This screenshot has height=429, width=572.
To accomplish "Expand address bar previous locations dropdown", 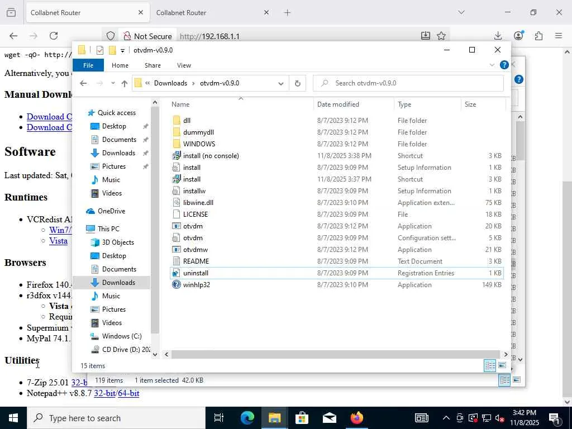I will click(x=281, y=84).
